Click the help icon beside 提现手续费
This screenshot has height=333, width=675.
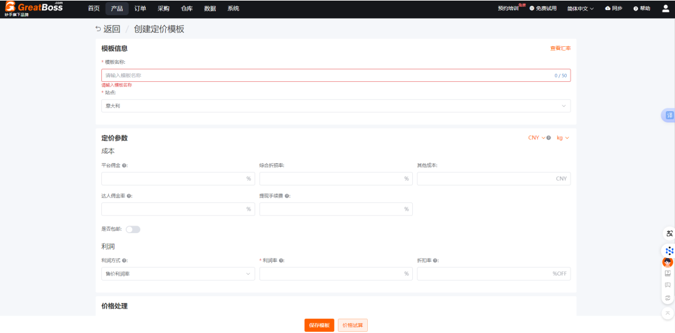287,196
